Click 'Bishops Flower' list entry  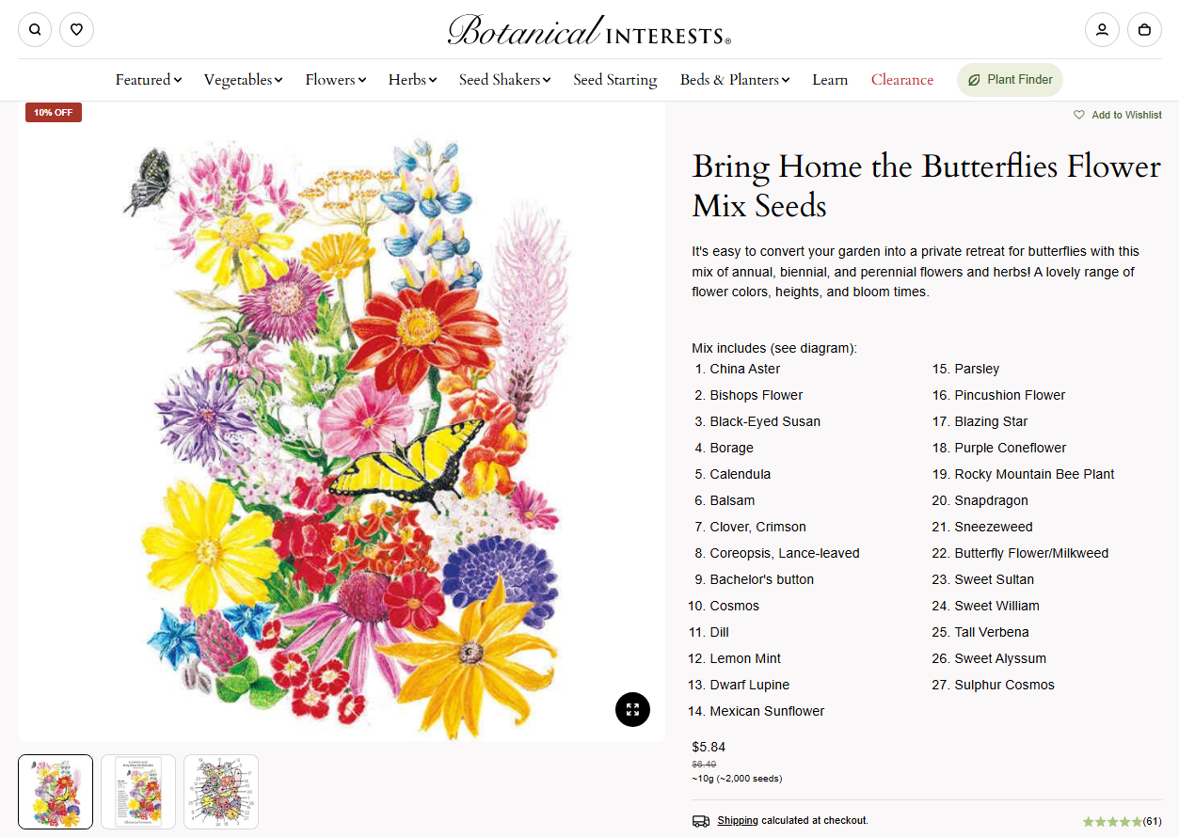[x=757, y=395]
